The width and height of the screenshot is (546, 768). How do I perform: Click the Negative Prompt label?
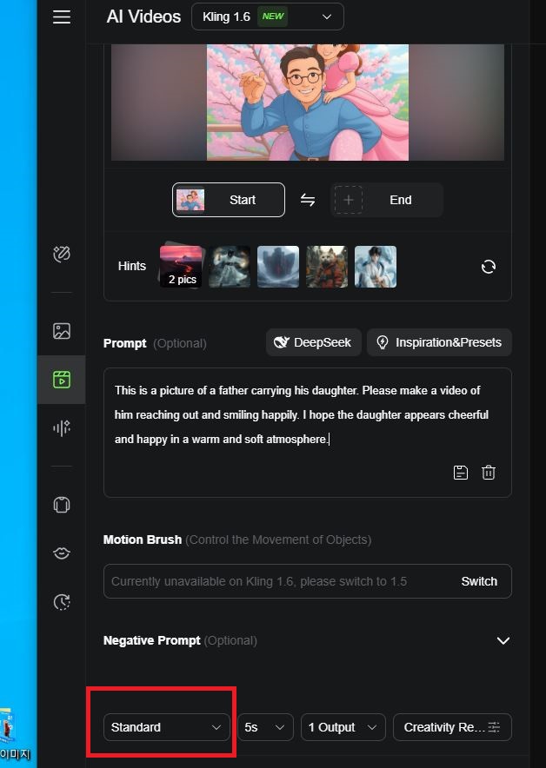[x=151, y=640]
